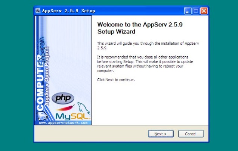This screenshot has width=238, height=151.
Task: Click the PHP logo in the sidebar
Action: 63,98
